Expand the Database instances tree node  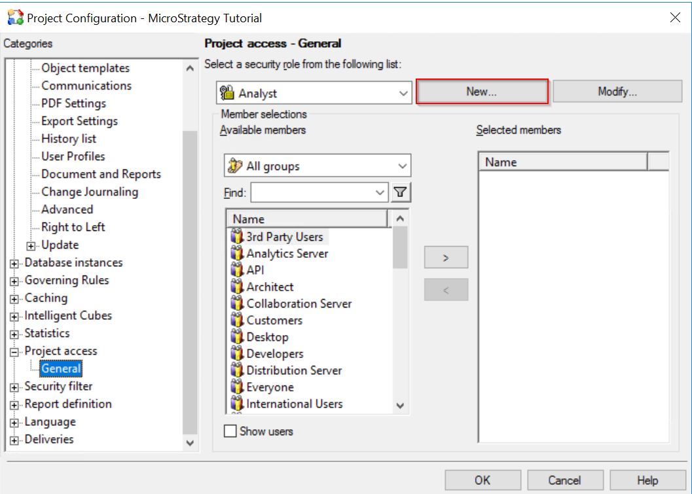point(14,262)
